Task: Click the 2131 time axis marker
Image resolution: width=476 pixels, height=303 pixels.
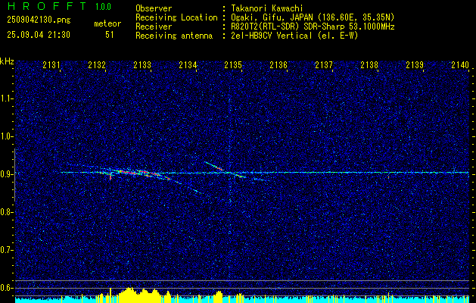Action: (51, 64)
